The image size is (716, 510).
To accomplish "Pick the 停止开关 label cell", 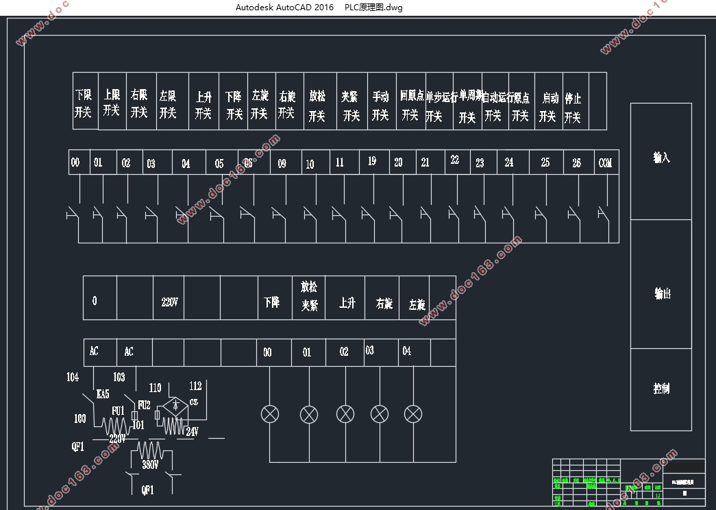I will pos(576,101).
